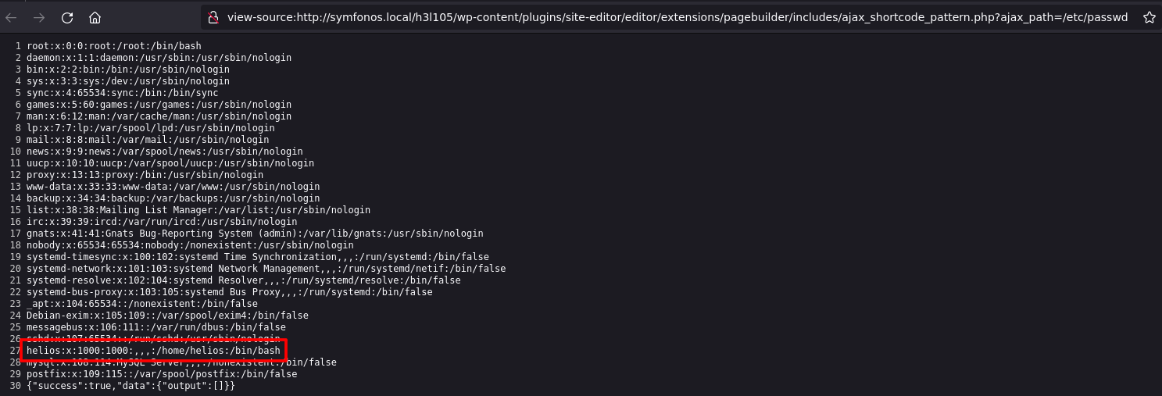Click the messagebus account line
Image resolution: width=1162 pixels, height=396 pixels.
pos(156,327)
